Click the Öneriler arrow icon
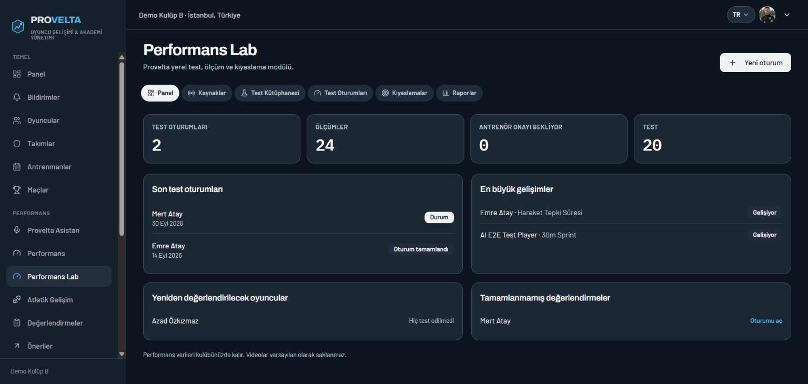This screenshot has height=384, width=808. tap(17, 346)
